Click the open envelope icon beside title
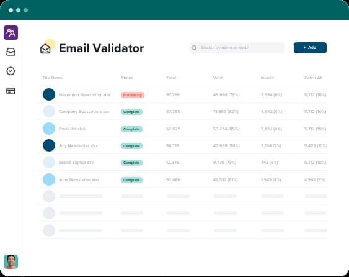This screenshot has height=277, width=349. [45, 48]
